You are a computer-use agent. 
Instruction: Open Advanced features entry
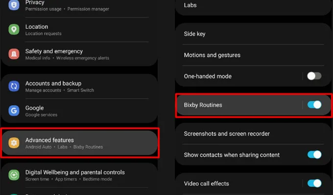click(79, 143)
